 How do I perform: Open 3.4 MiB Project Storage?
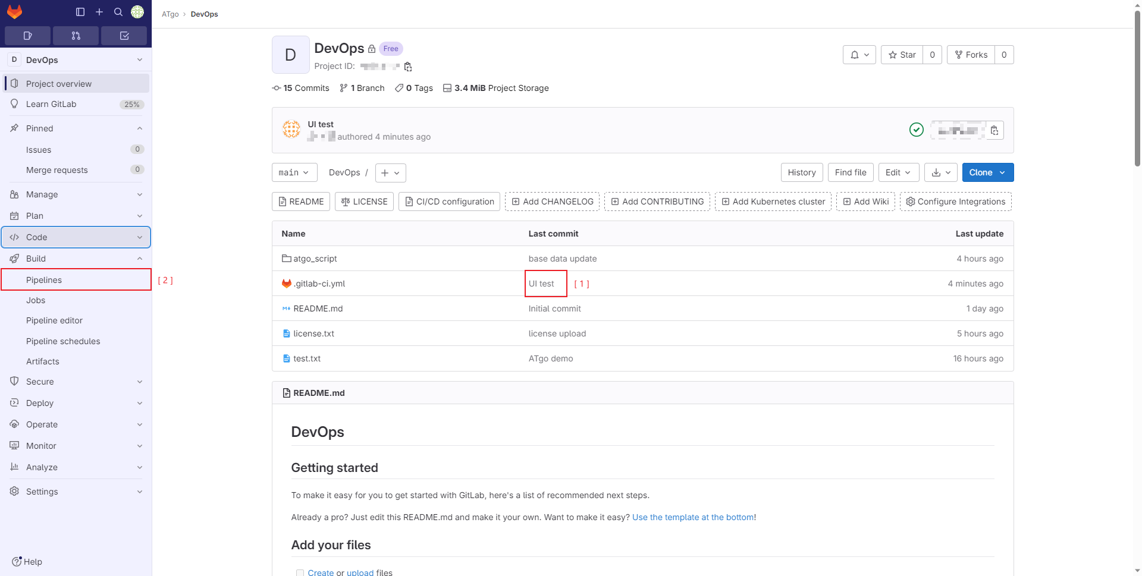(x=496, y=88)
